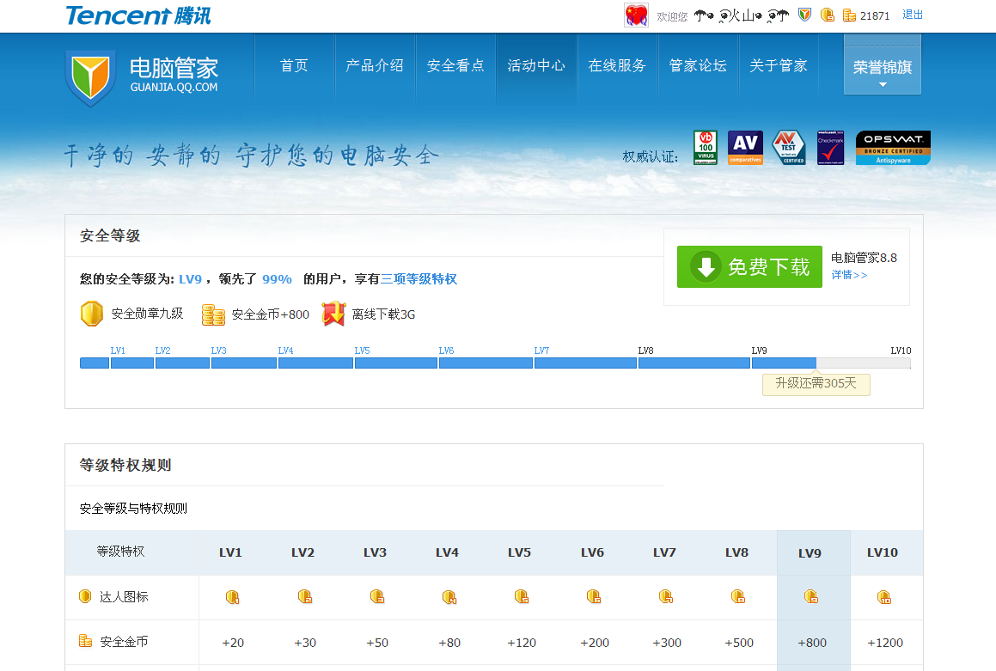Go to the 首页 nav item
The width and height of the screenshot is (996, 671).
(x=294, y=65)
